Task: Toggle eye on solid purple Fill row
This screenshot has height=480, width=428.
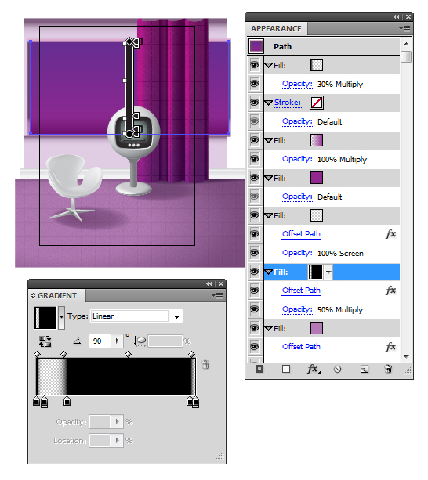Action: point(254,178)
